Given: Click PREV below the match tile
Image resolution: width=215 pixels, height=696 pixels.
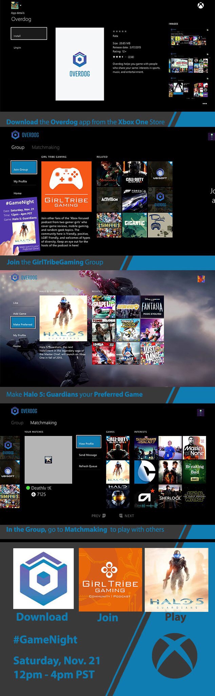Looking at the screenshot, I should [x=98, y=516].
